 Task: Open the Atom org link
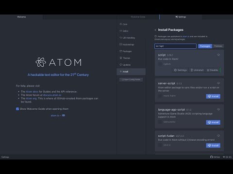tap(31, 99)
